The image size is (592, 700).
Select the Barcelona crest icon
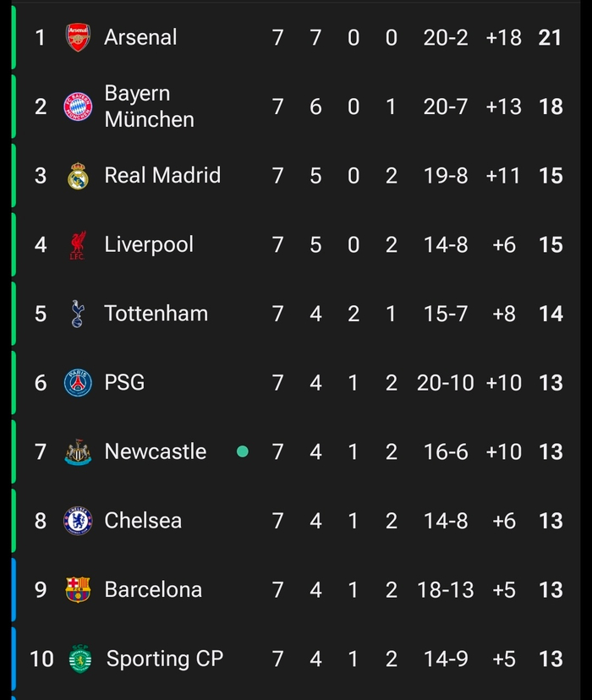click(78, 589)
